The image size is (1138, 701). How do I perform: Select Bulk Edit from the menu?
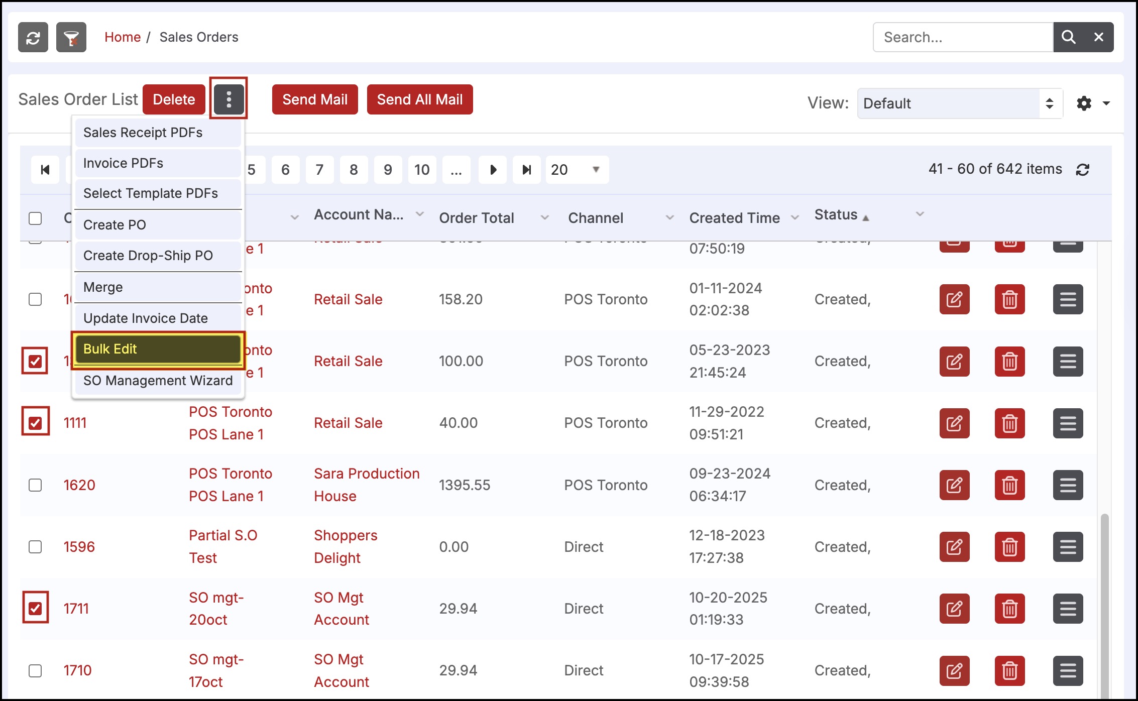tap(158, 349)
